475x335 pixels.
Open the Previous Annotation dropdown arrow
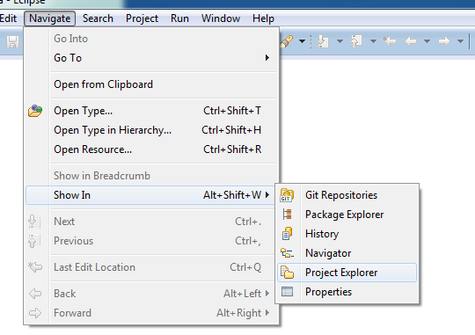373,41
